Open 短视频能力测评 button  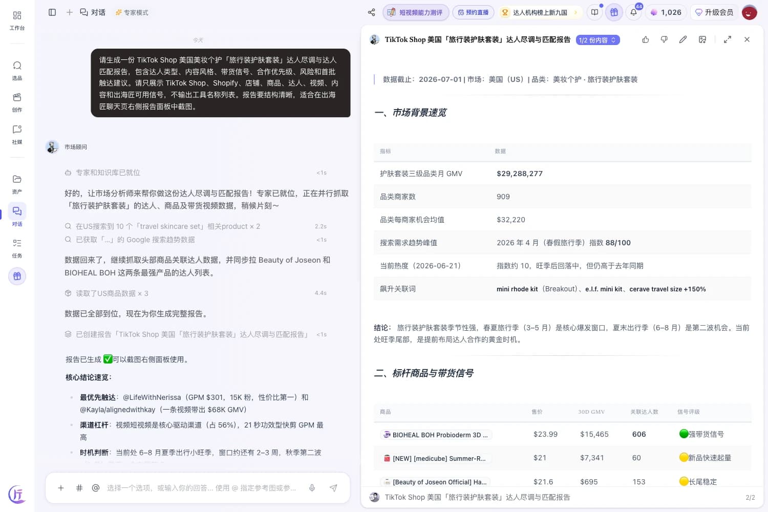[416, 12]
